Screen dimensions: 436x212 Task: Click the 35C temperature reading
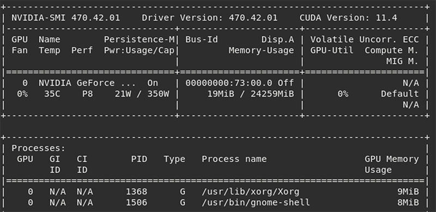coord(52,94)
